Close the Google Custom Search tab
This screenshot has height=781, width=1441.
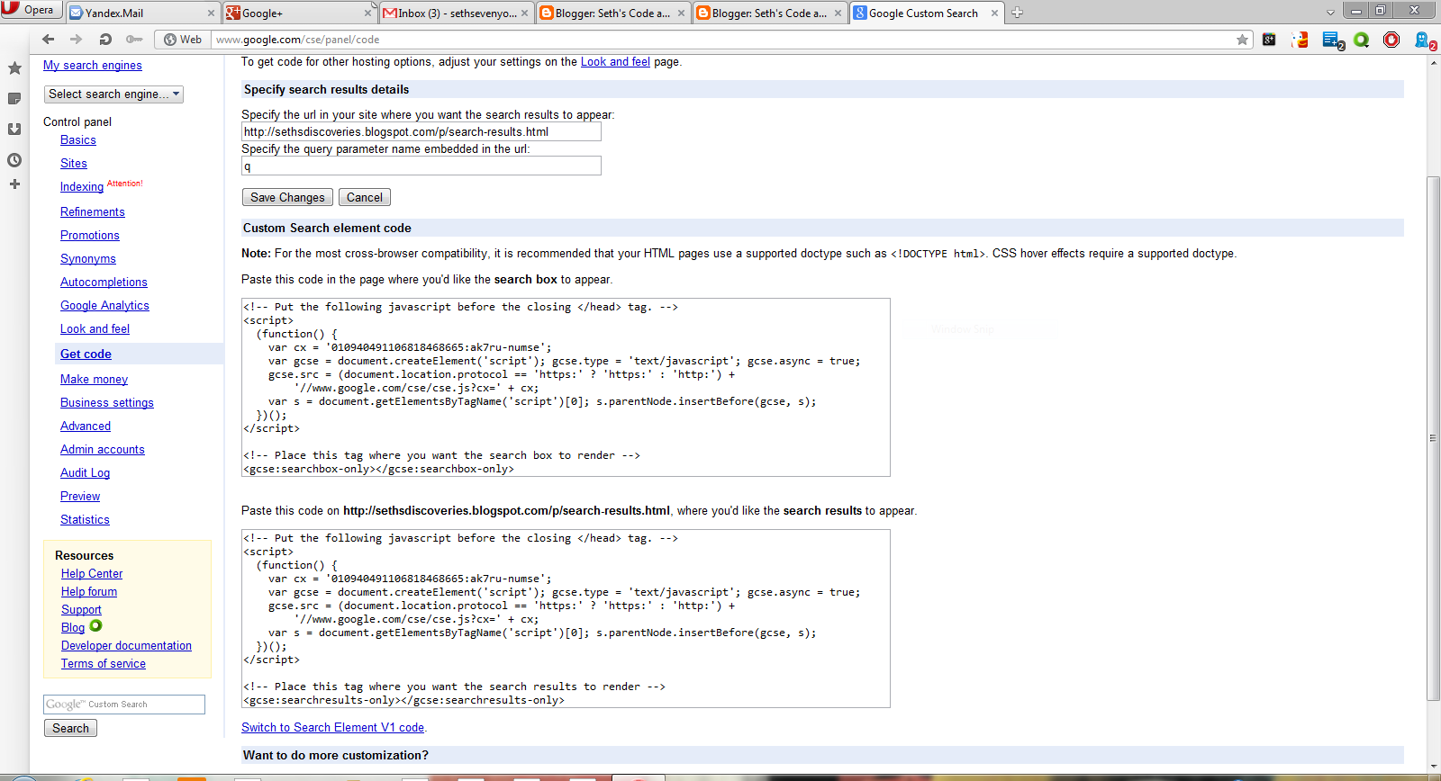pyautogui.click(x=994, y=13)
